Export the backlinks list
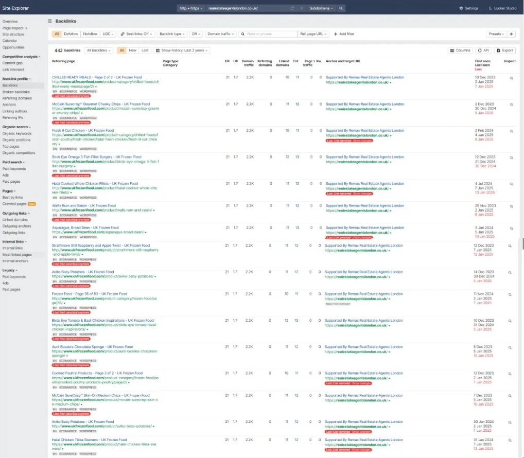 pos(504,50)
